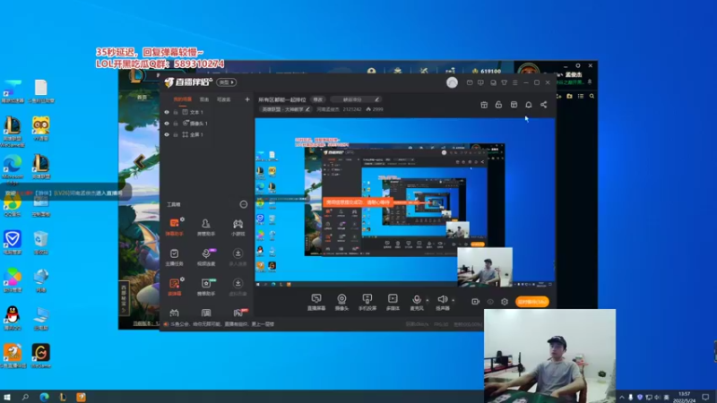The image size is (717, 403).
Task: Open the 房管助手 tool
Action: tap(206, 227)
